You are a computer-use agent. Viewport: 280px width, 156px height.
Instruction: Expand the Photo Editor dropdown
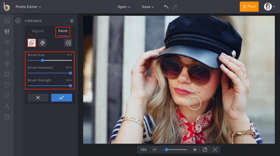point(28,7)
